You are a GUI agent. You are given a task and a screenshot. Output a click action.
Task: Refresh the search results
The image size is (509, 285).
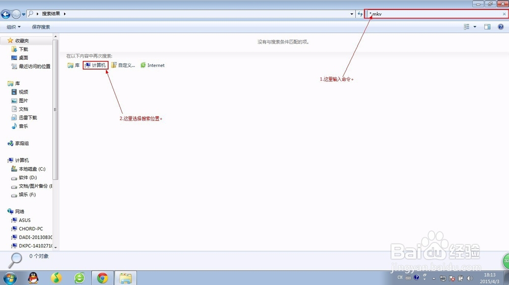[x=360, y=14]
